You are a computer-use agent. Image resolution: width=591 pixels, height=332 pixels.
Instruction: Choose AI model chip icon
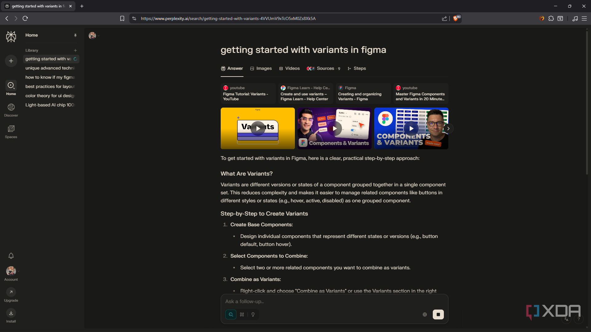point(425,314)
